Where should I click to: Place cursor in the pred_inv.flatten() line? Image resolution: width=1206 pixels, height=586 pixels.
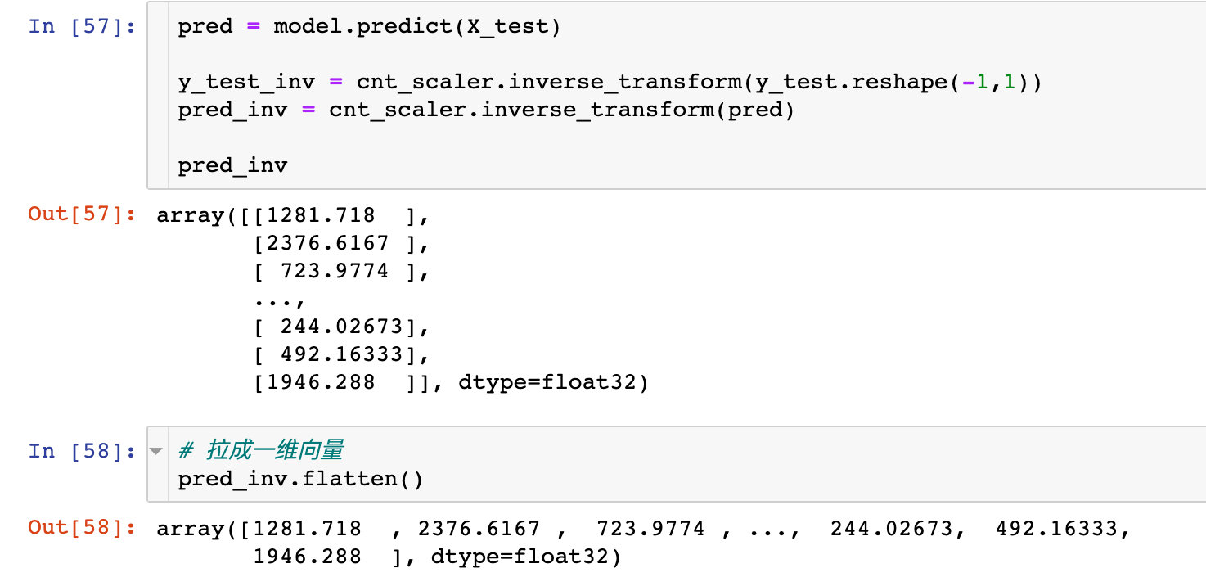click(x=300, y=478)
